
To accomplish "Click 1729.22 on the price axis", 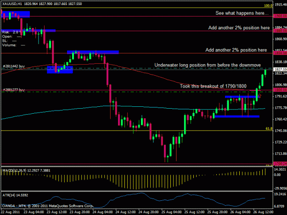I will 281,142.
